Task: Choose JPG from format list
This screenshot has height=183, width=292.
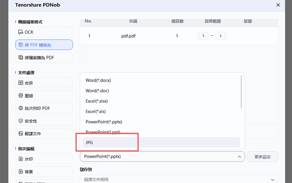Action: pos(161,142)
